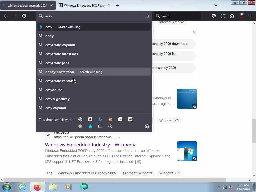Reload the current page

(x=24, y=16)
